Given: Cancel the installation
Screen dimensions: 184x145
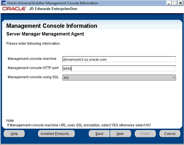Looking at the screenshot, I should point(170,134).
